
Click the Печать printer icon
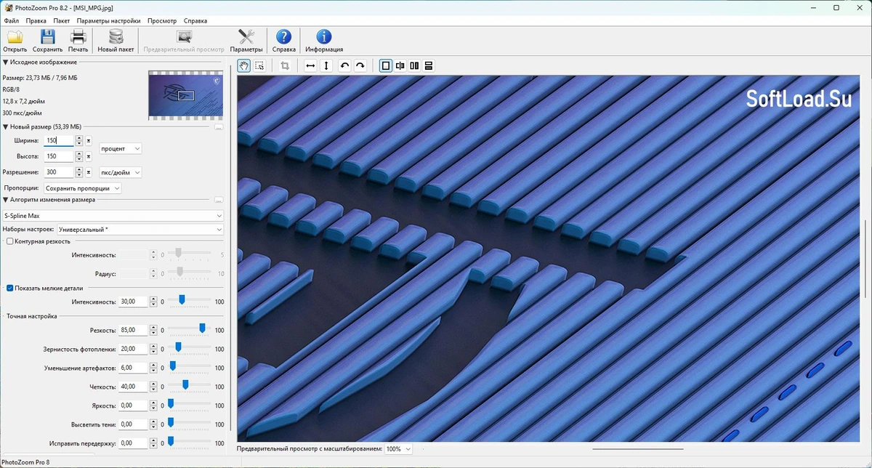[78, 36]
